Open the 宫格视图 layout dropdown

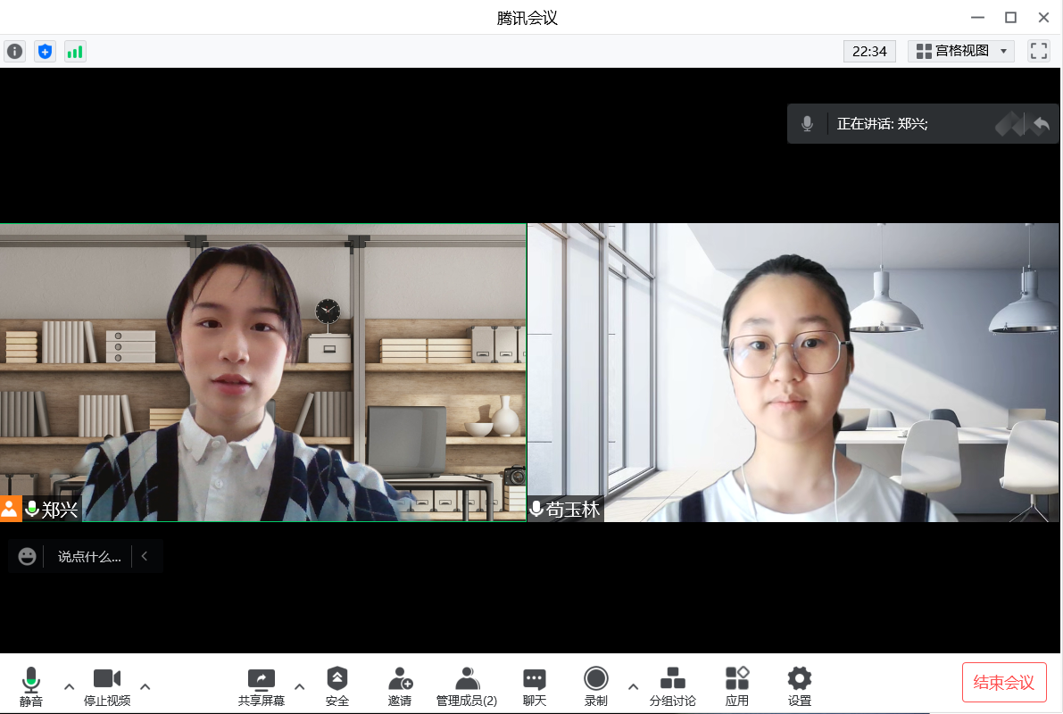[x=961, y=51]
